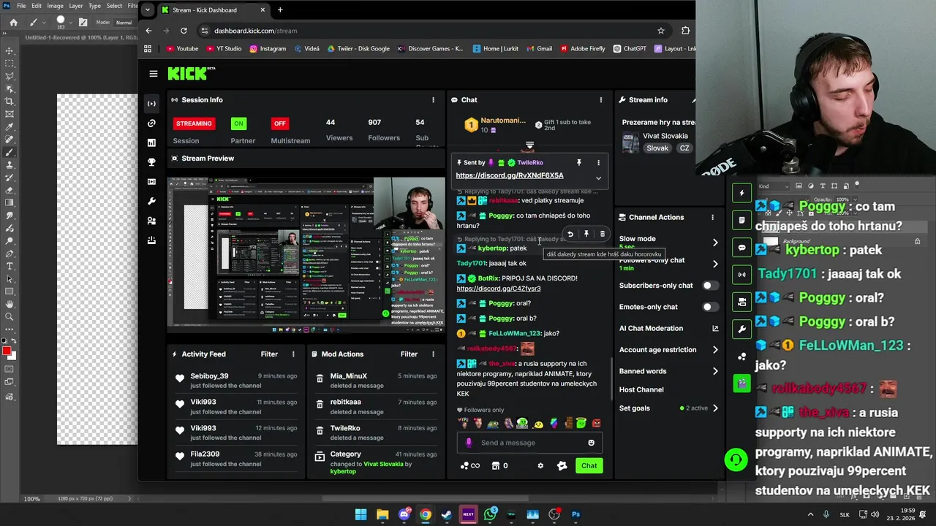The height and width of the screenshot is (526, 936).
Task: Toggle Subscribers-only chat switch
Action: (709, 286)
